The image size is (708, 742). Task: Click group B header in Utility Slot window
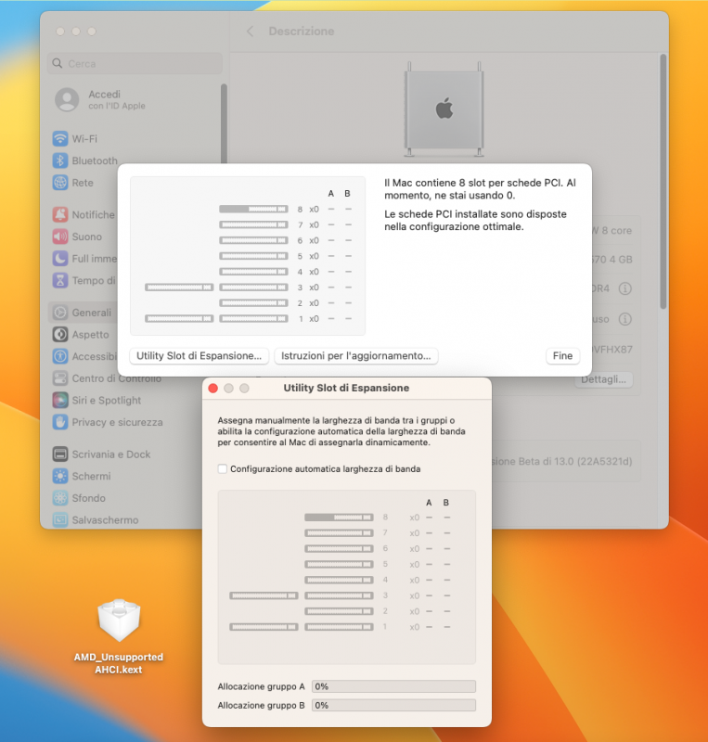[446, 503]
